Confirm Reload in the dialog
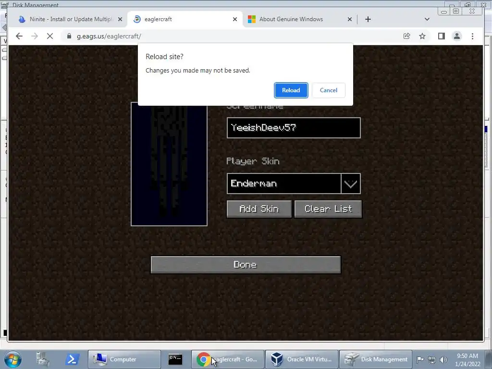492x369 pixels. 291,90
